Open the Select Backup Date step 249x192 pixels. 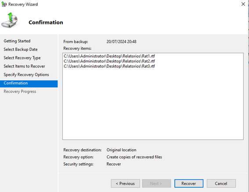coord(21,49)
